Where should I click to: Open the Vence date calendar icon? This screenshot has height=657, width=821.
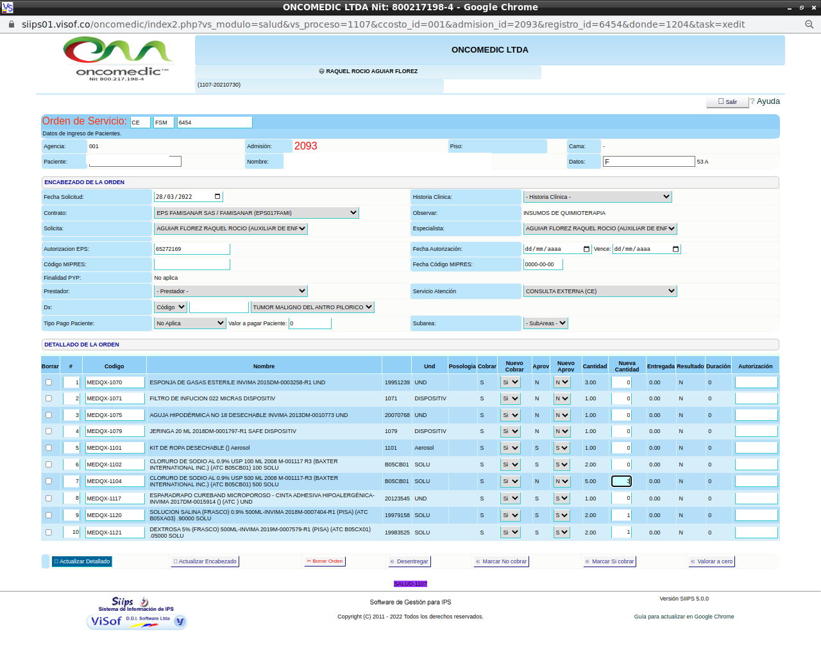coord(675,249)
